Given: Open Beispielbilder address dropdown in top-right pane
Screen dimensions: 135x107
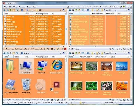Looking at the screenshot, I should pos(115,10).
